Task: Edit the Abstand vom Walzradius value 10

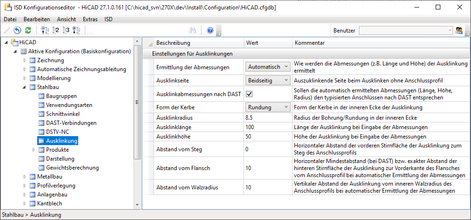Action: pyautogui.click(x=268, y=187)
